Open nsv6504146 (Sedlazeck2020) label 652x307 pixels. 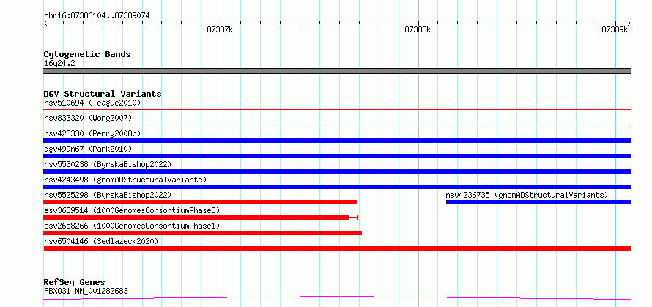101,241
